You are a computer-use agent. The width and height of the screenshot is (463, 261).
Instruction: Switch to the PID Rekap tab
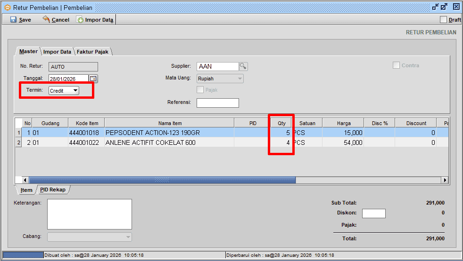pos(52,190)
